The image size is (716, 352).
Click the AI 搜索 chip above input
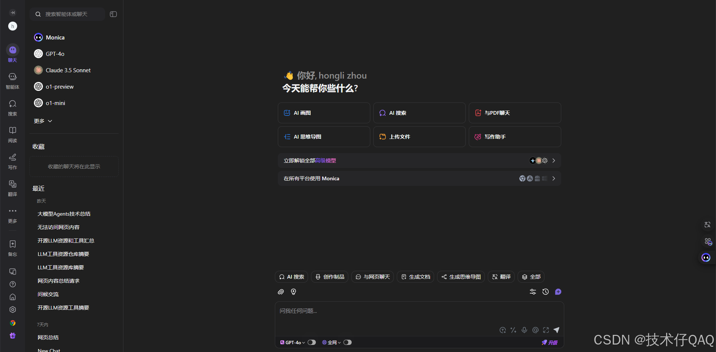[292, 277]
